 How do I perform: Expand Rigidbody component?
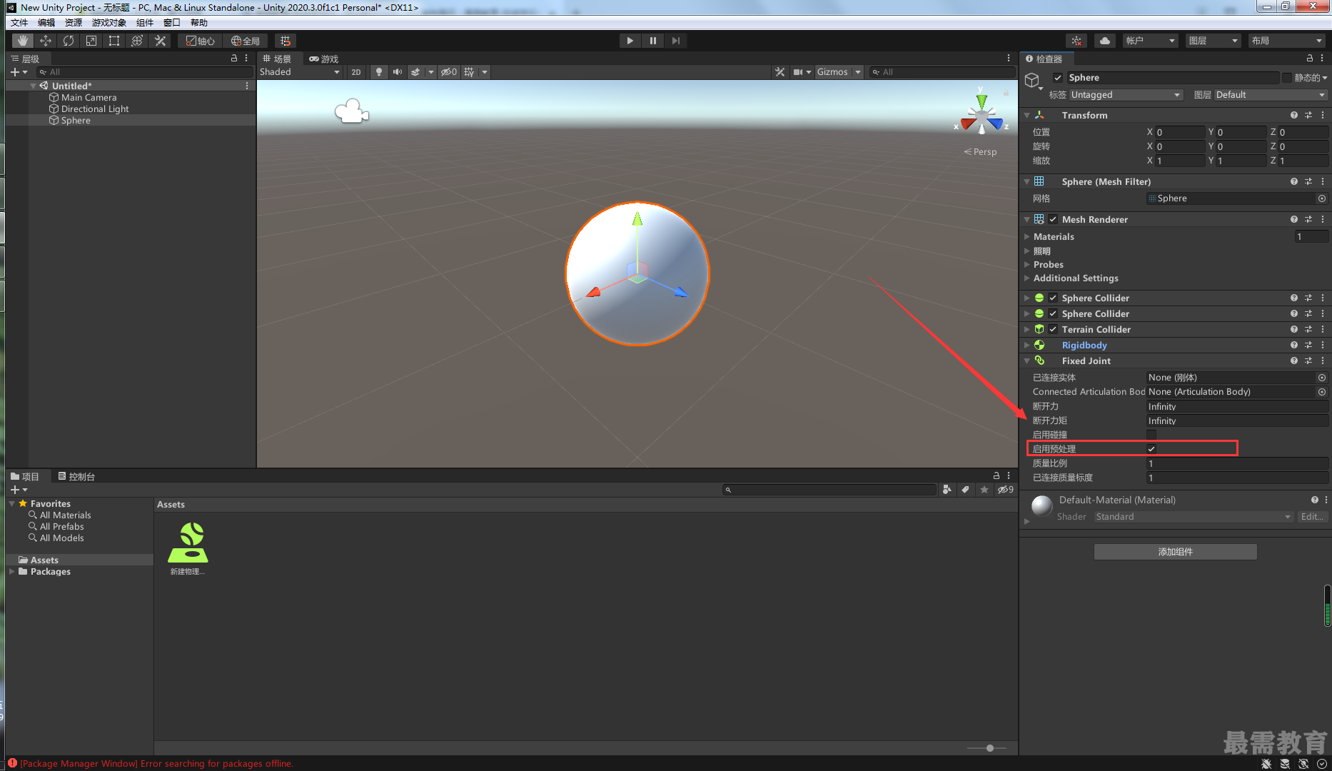pyautogui.click(x=1027, y=345)
